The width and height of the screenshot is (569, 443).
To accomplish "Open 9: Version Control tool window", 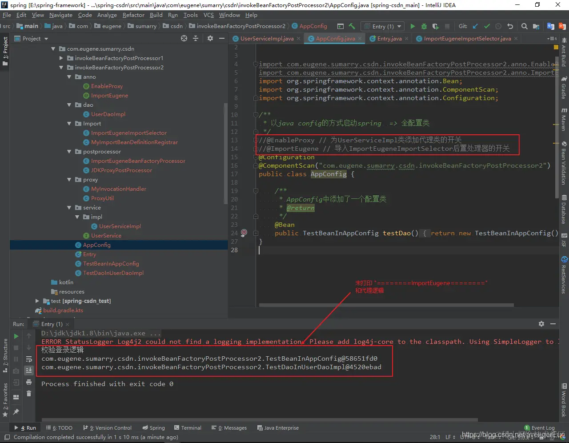I will coord(107,428).
